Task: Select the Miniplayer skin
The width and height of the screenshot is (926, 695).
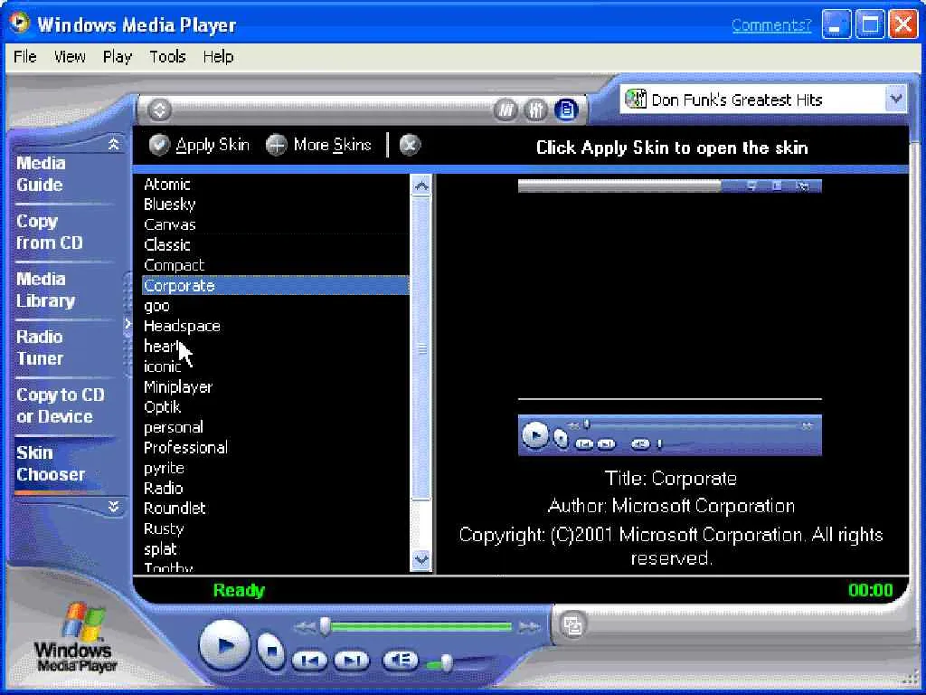Action: point(275,386)
